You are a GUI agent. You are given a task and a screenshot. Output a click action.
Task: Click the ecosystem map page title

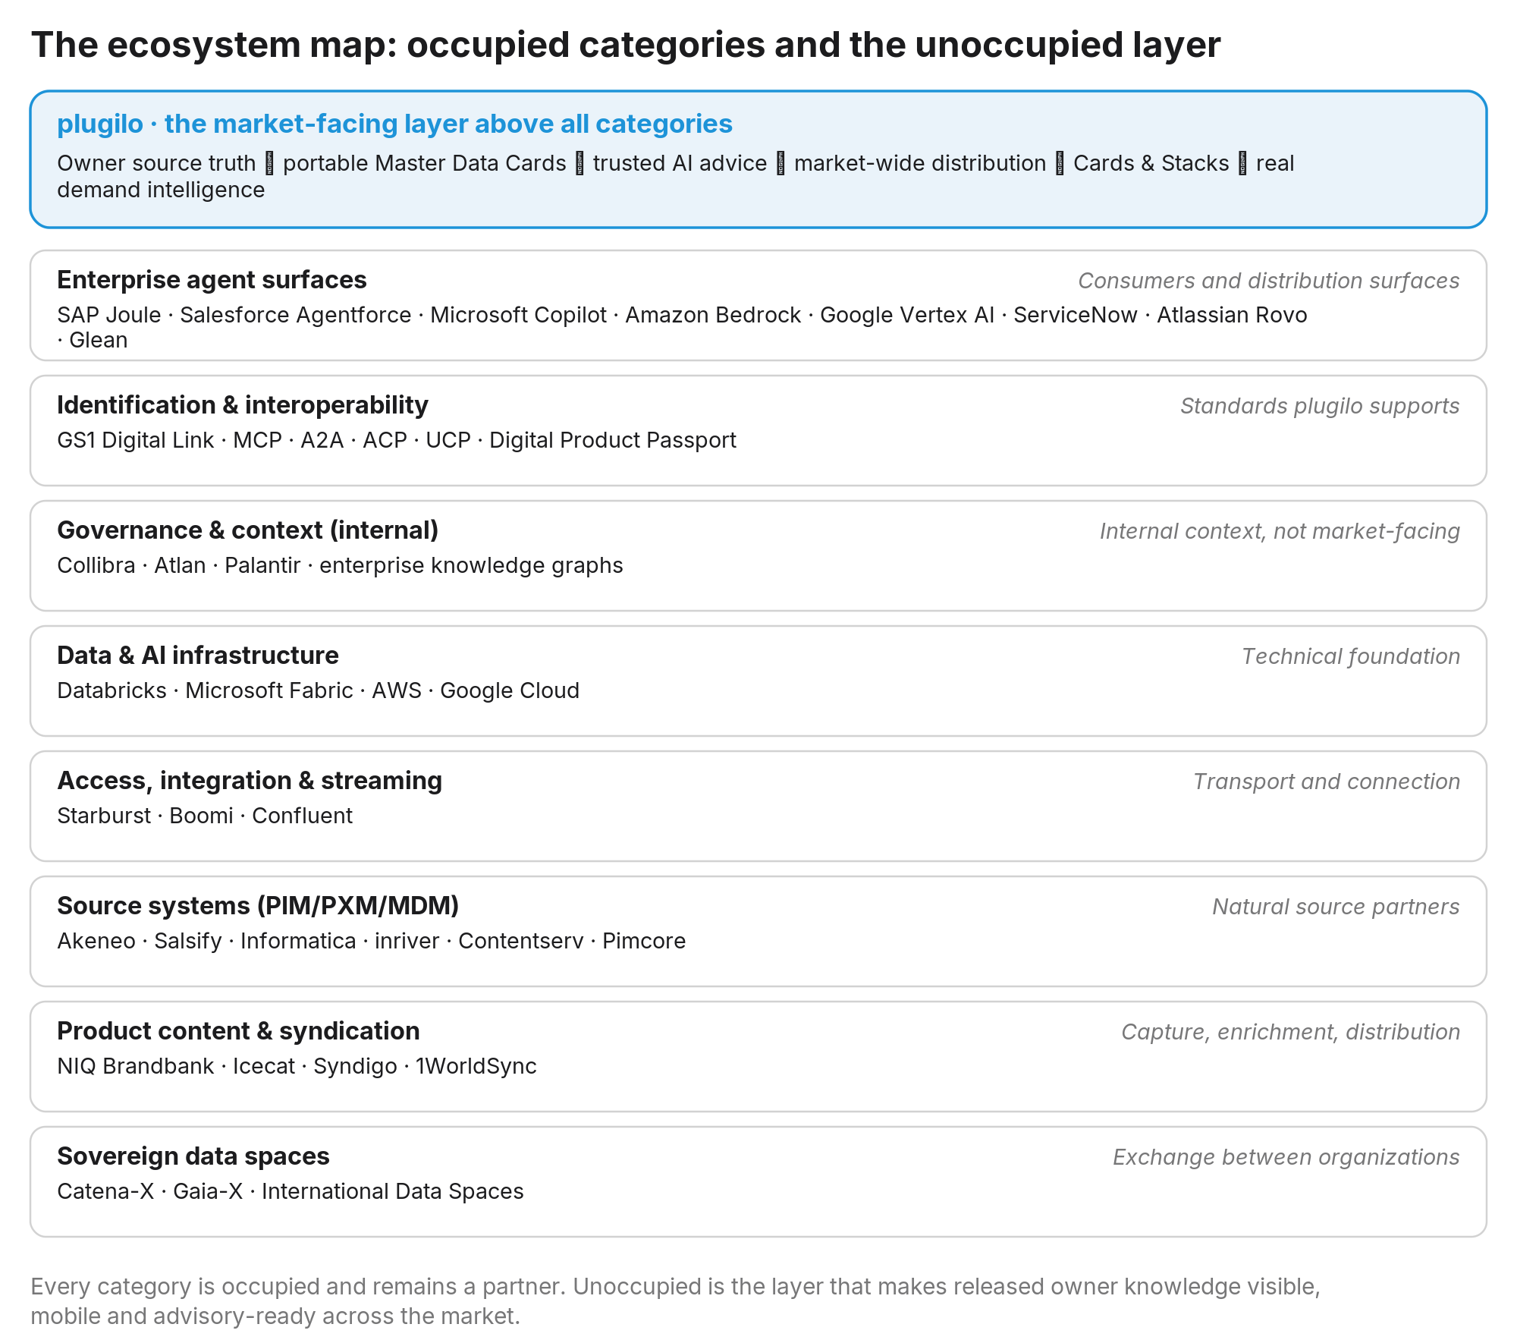tap(626, 45)
